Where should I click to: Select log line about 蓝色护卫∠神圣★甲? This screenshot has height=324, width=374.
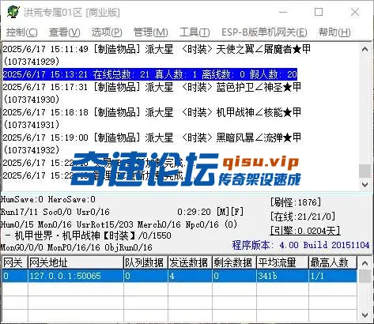tap(152, 87)
